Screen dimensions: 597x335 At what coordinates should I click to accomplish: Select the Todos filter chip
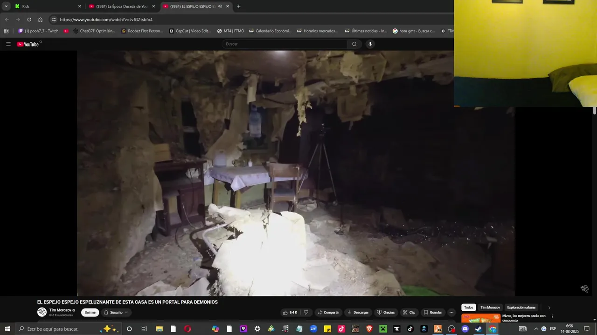pyautogui.click(x=469, y=308)
